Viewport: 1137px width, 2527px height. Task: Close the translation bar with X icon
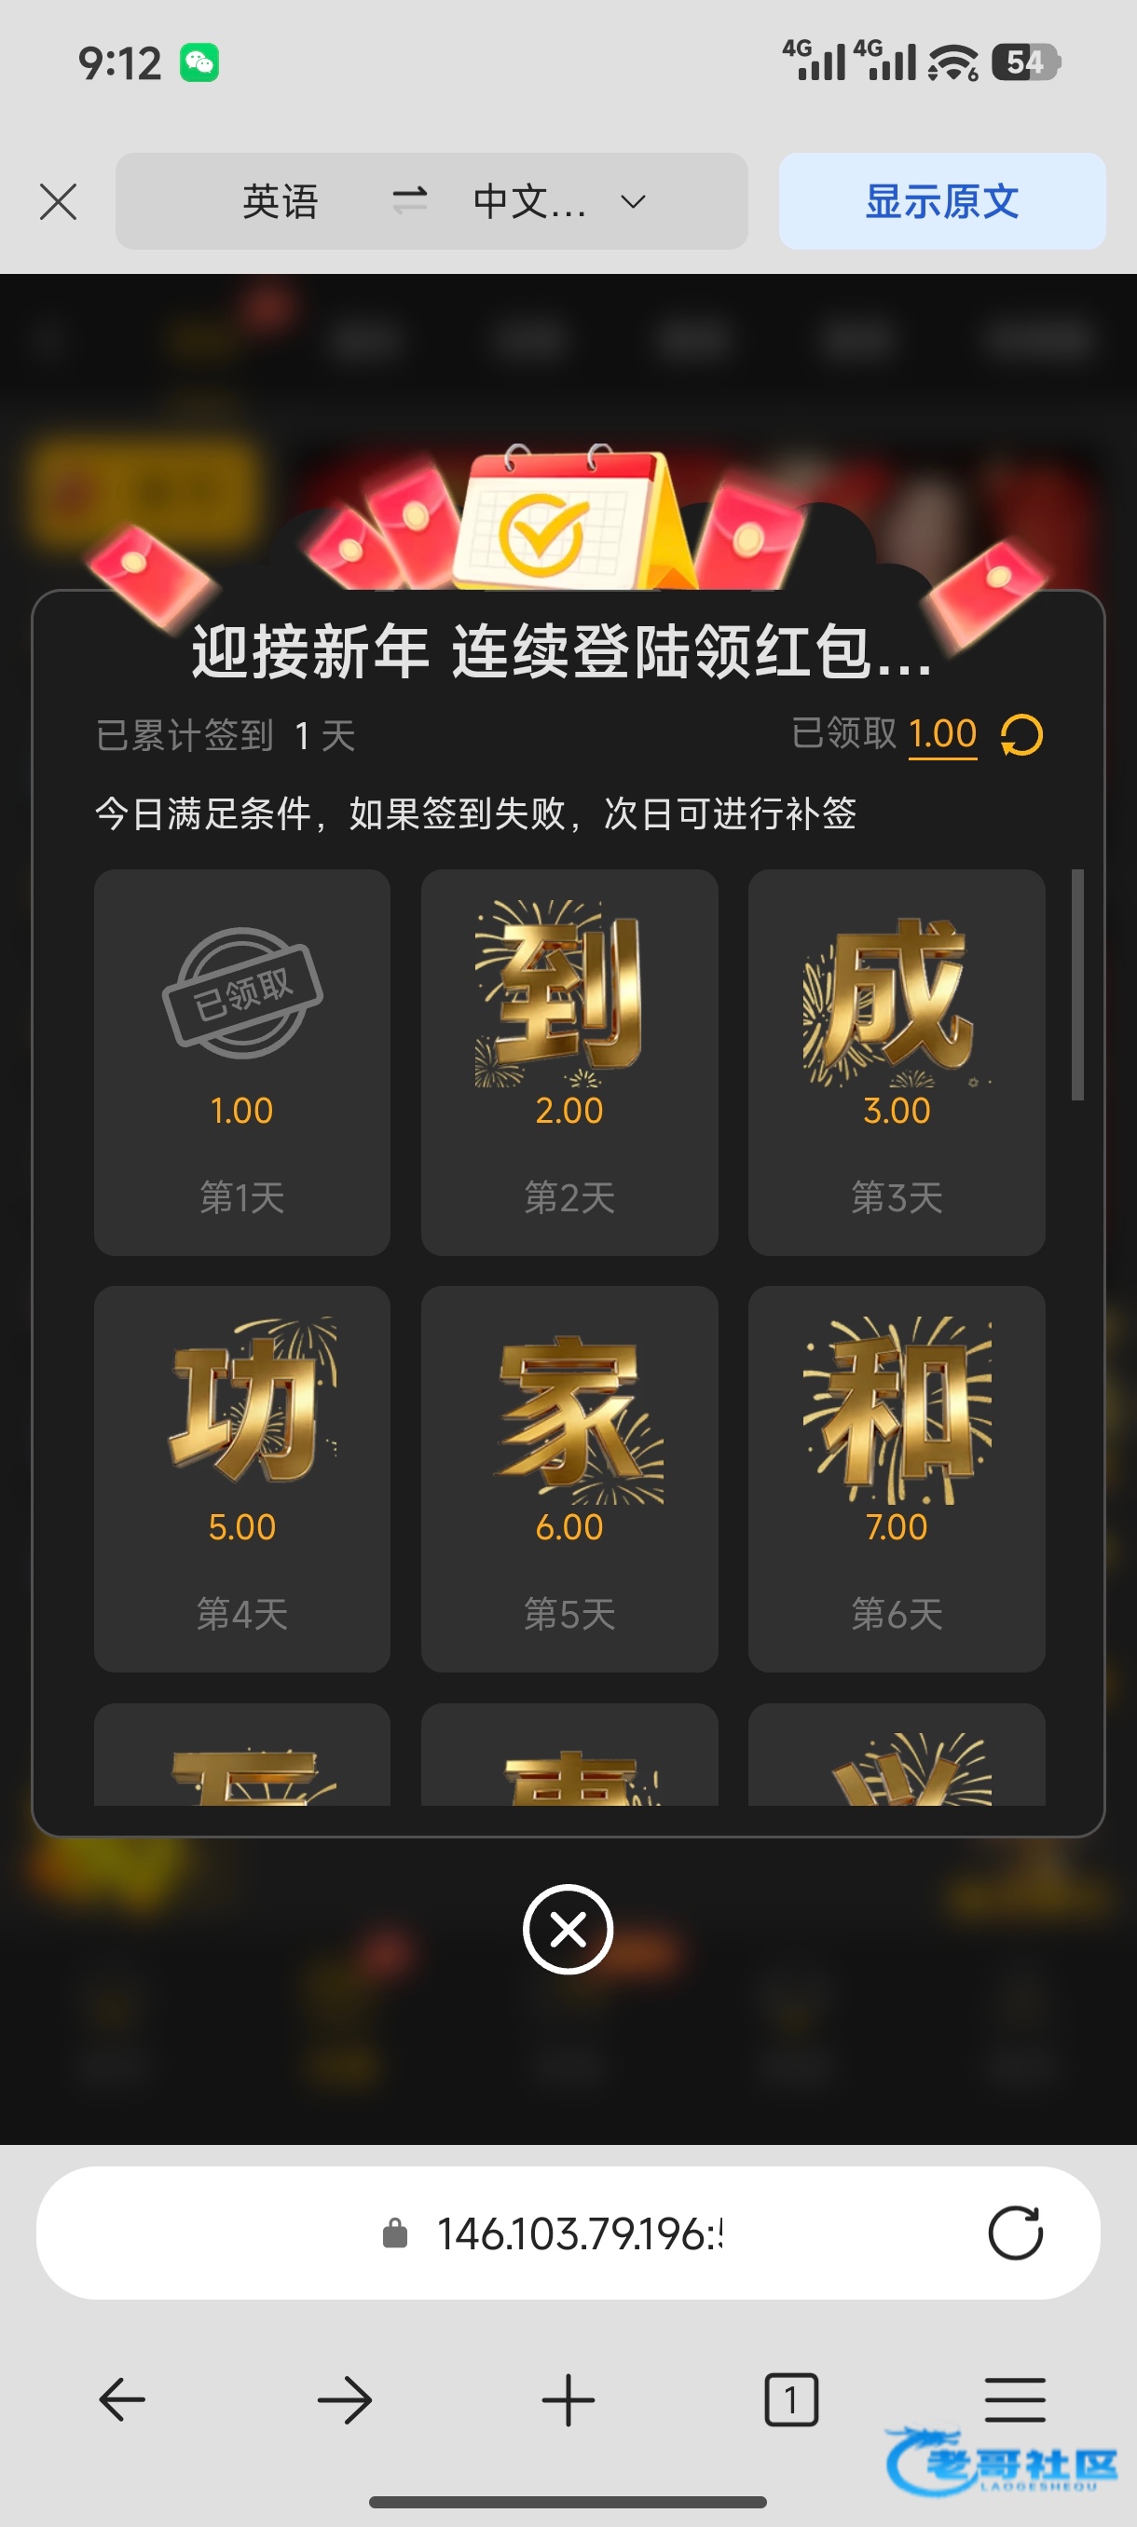[x=58, y=202]
